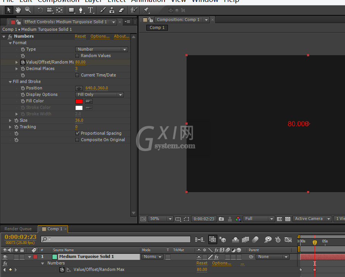Toggle Graph Editor in timeline
The width and height of the screenshot is (345, 277).
pos(288,239)
